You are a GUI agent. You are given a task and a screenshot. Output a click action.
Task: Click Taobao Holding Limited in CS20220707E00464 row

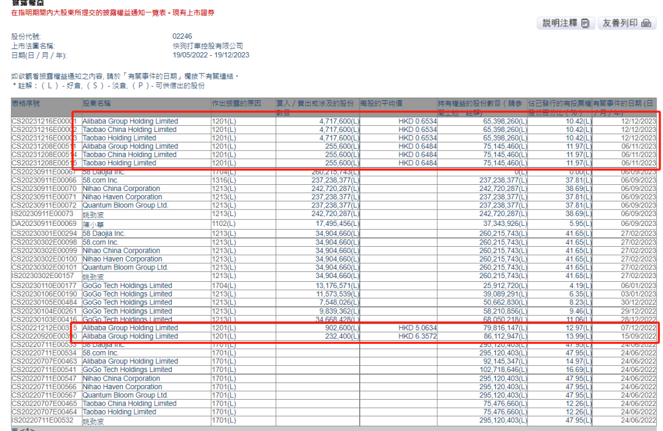(x=119, y=412)
